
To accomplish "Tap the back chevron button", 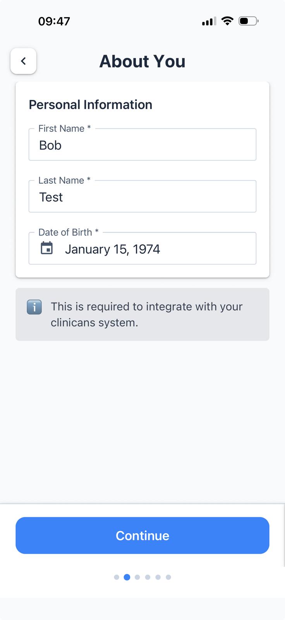I will (23, 61).
